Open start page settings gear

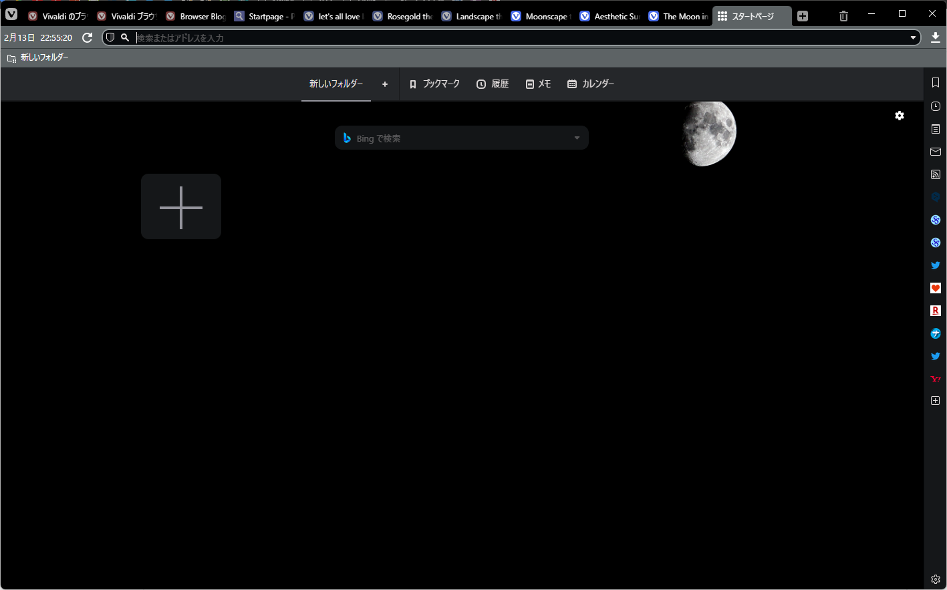pos(900,116)
